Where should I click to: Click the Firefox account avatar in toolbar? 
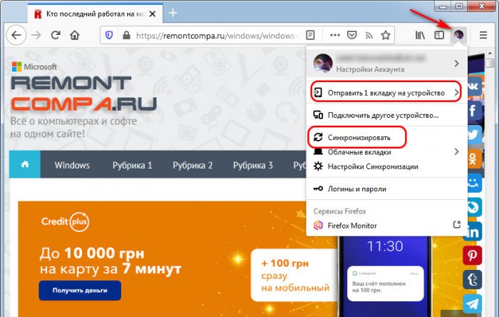pyautogui.click(x=460, y=34)
